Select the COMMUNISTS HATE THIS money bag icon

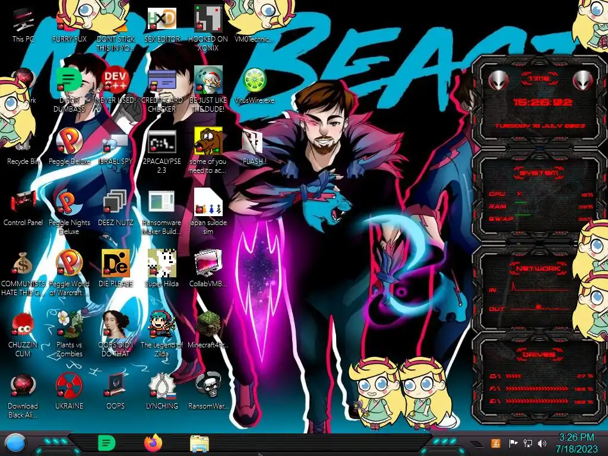[23, 273]
